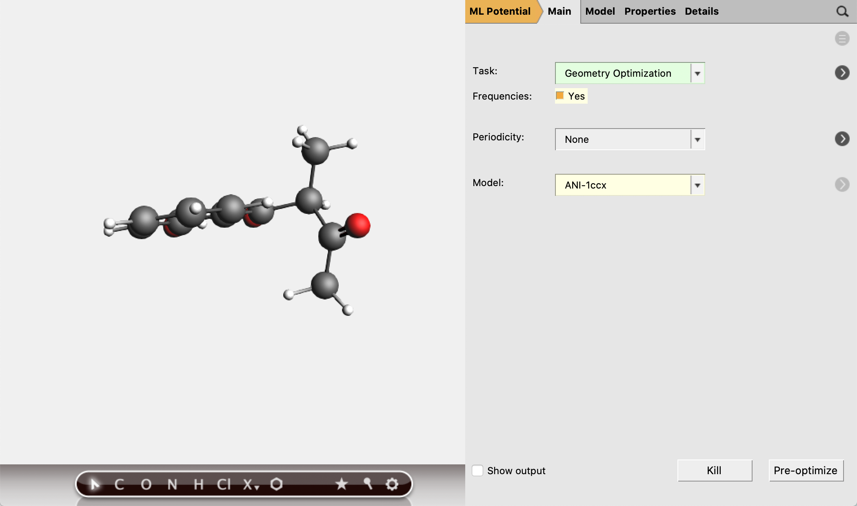The width and height of the screenshot is (857, 506).
Task: Toggle the Frequencies Yes checkbox
Action: pos(560,95)
